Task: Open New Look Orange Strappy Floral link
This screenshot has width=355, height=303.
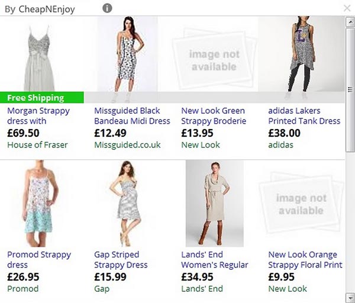Action: 305,260
